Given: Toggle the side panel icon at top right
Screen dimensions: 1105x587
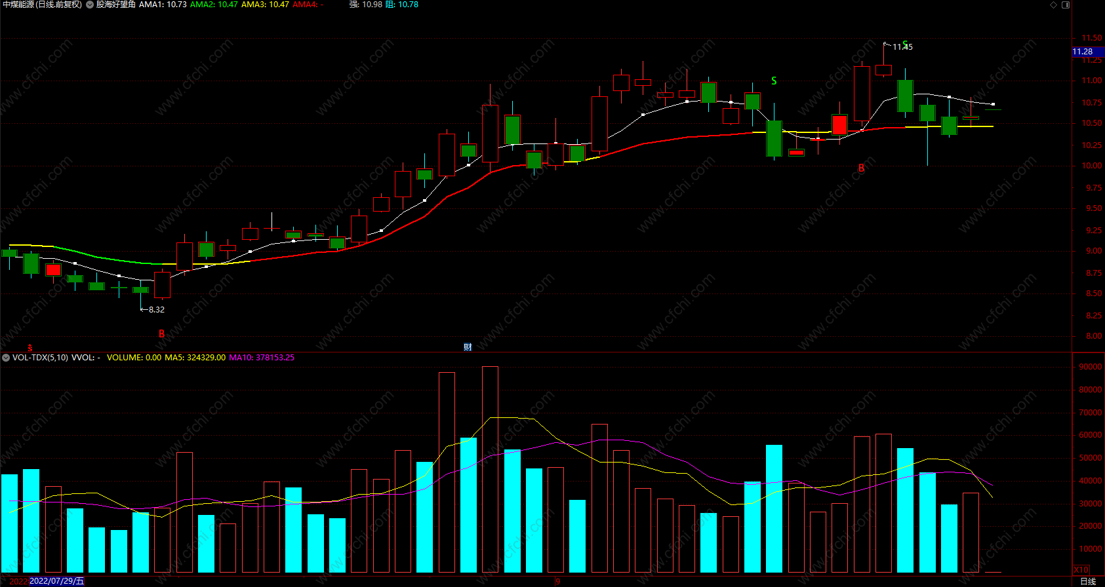Looking at the screenshot, I should point(1066,5).
